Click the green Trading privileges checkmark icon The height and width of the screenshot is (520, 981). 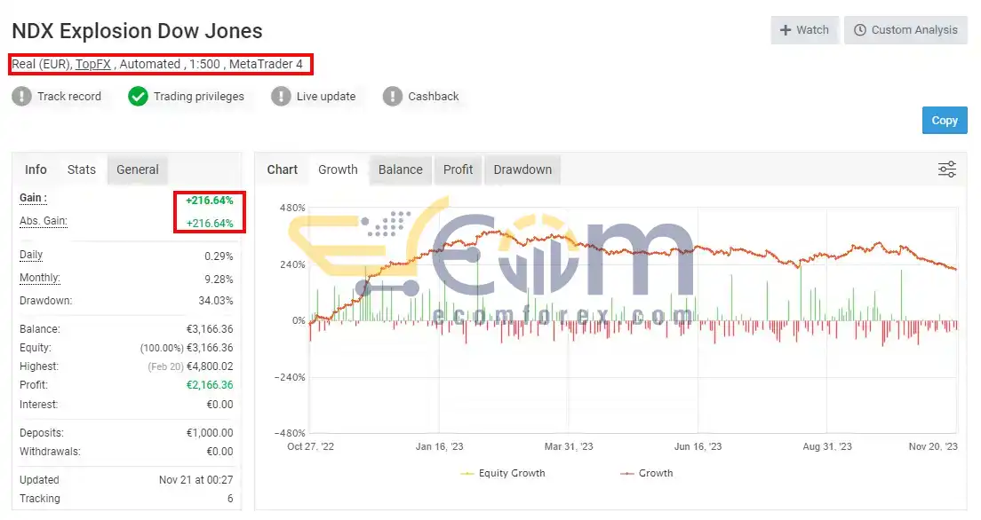138,96
